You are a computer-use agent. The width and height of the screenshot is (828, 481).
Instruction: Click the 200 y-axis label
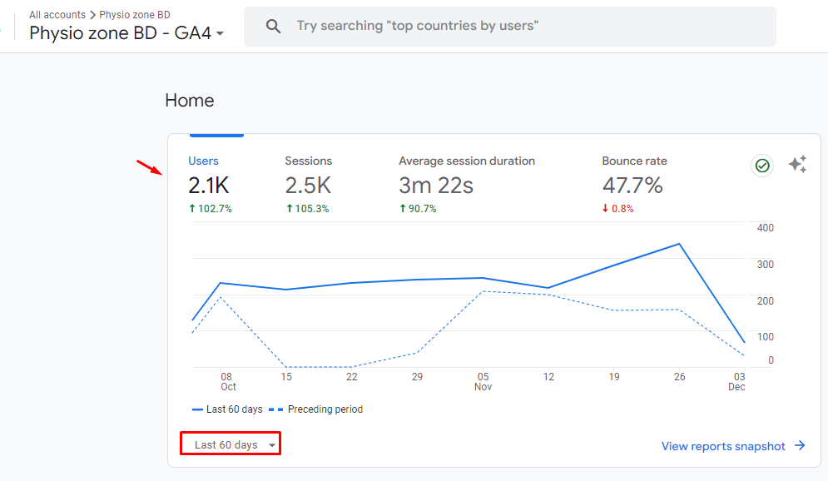765,300
